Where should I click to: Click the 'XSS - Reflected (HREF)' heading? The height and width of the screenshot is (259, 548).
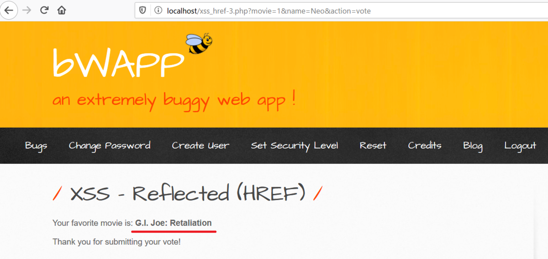tap(188, 194)
